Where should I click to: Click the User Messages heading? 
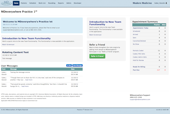click(x=9, y=66)
